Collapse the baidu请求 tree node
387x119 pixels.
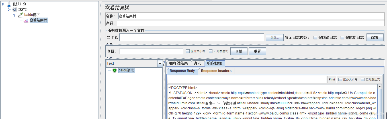[14, 15]
